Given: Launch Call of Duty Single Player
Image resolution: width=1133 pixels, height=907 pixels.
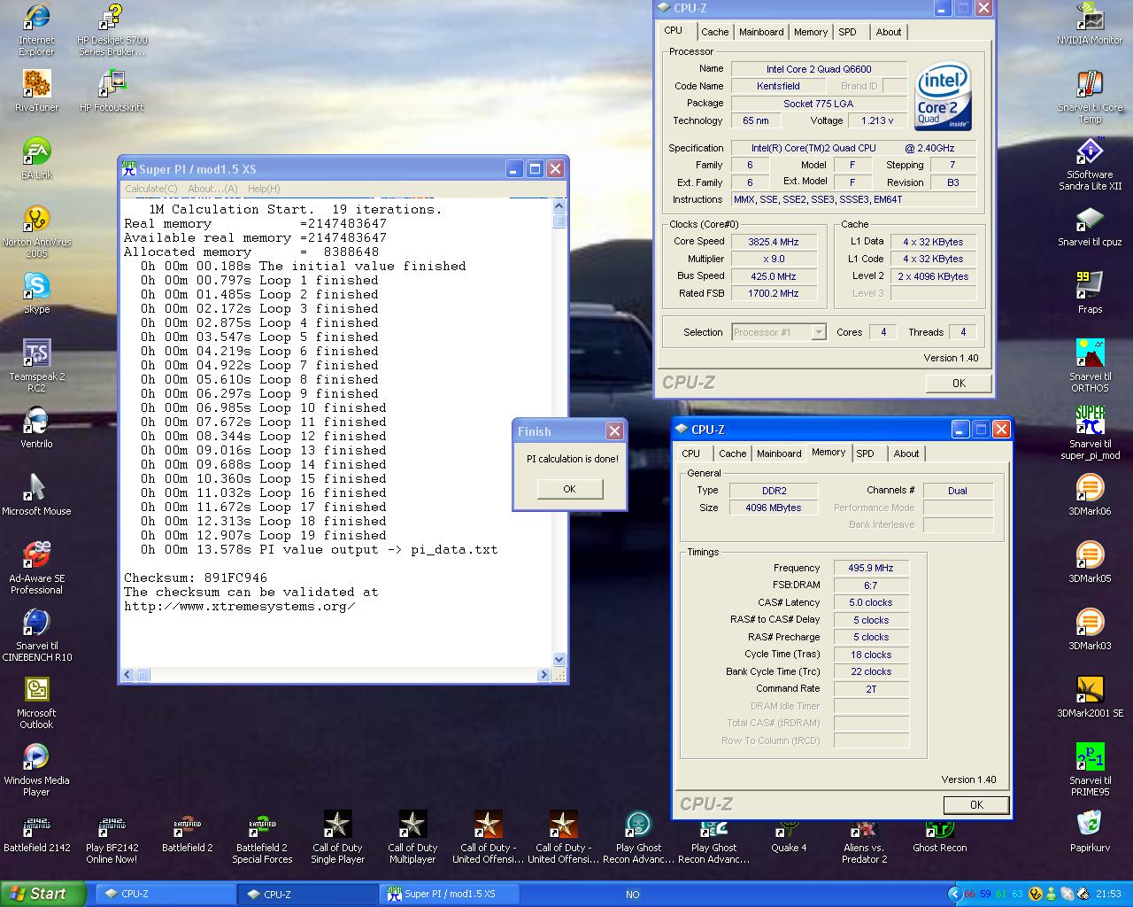Looking at the screenshot, I should (x=337, y=837).
